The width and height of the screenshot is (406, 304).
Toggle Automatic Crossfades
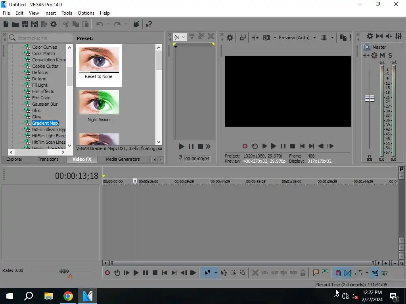(347, 273)
